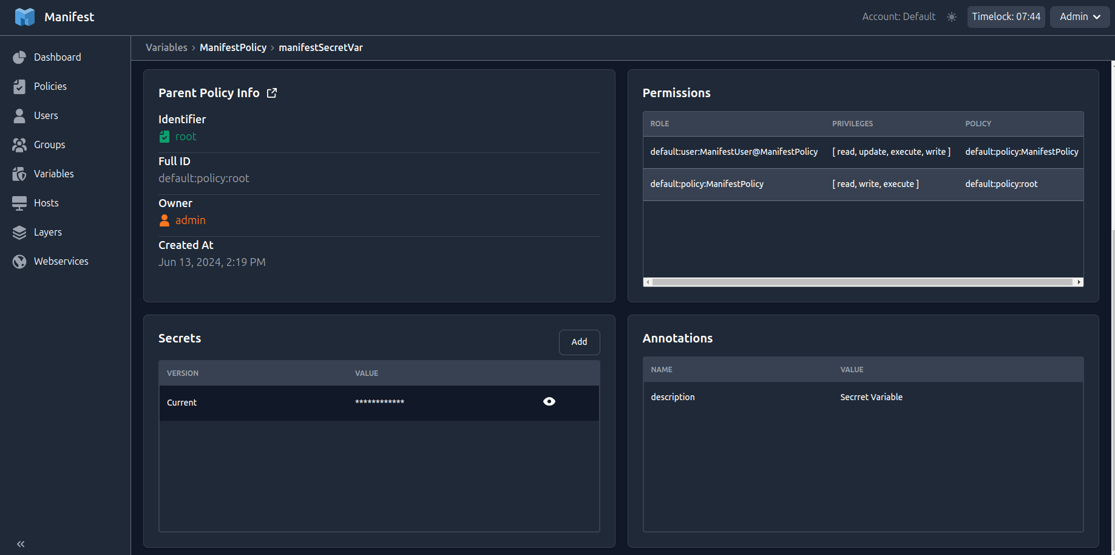This screenshot has height=555, width=1115.
Task: Open the Admin dropdown menu
Action: (1080, 17)
